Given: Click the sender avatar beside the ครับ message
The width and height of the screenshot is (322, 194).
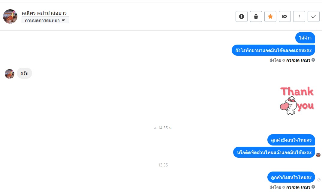Looking at the screenshot, I should [9, 74].
